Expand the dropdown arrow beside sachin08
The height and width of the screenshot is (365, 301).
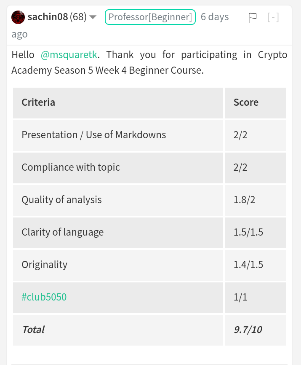(93, 17)
